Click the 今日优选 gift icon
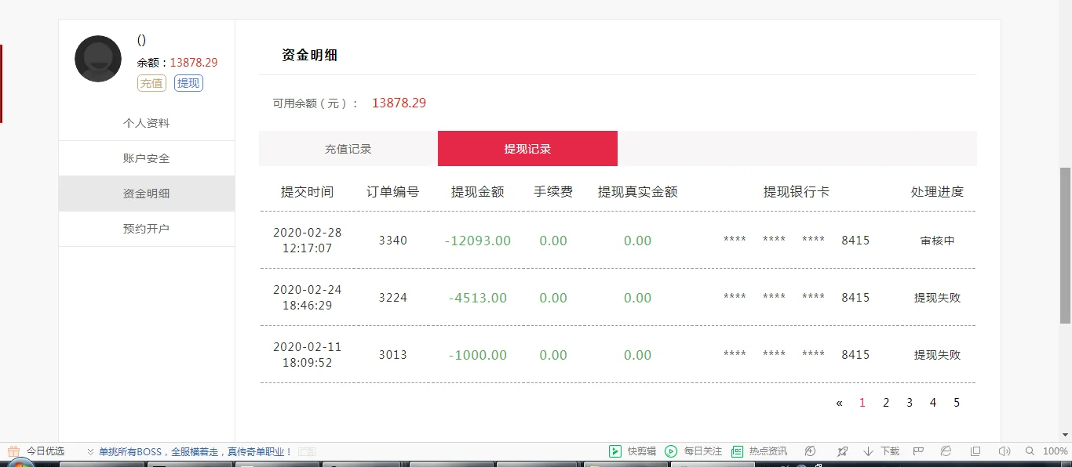 pos(13,451)
